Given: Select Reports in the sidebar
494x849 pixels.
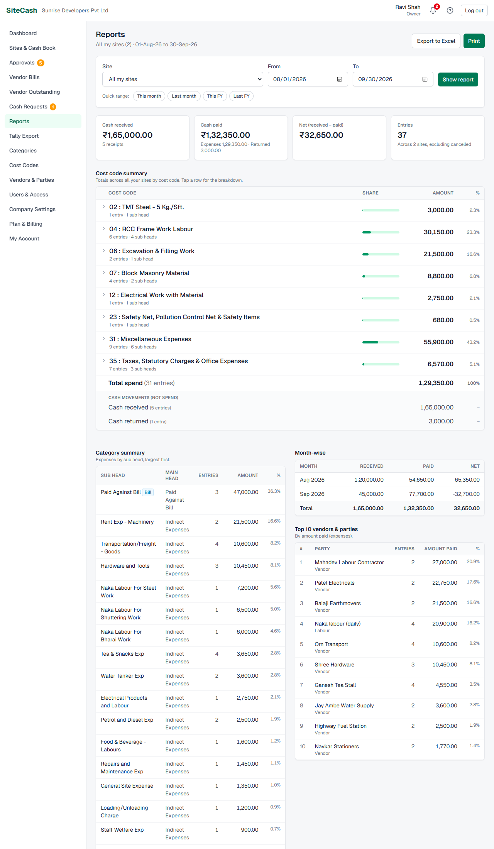Looking at the screenshot, I should (43, 121).
